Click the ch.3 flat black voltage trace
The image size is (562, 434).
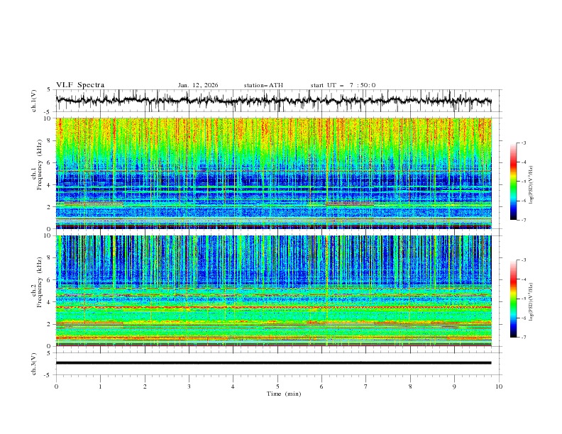tap(273, 363)
